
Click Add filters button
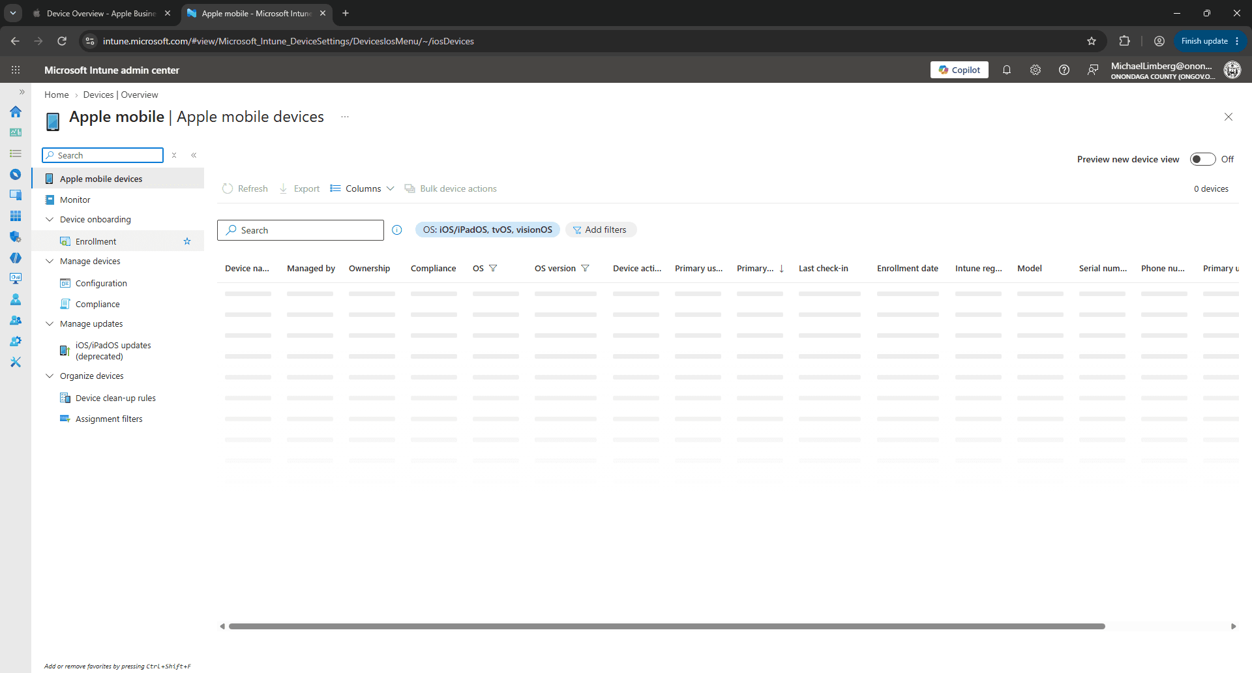pos(601,230)
